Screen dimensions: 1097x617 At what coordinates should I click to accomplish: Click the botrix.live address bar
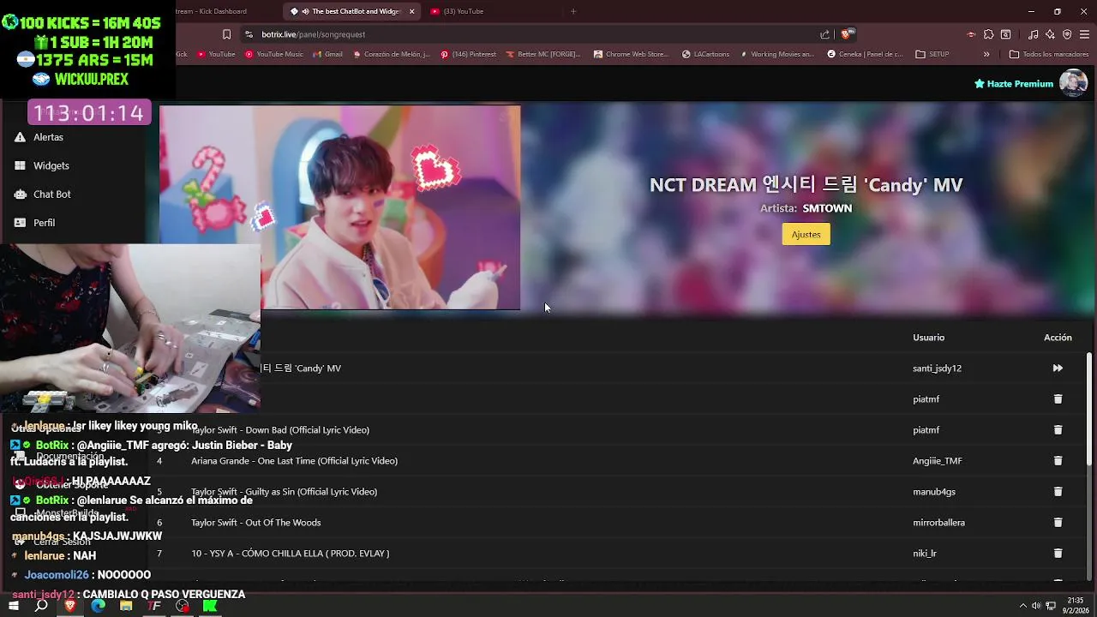click(531, 34)
